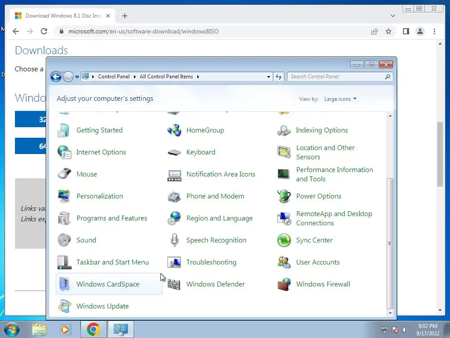Open the Notification Area Icons icon

(174, 175)
